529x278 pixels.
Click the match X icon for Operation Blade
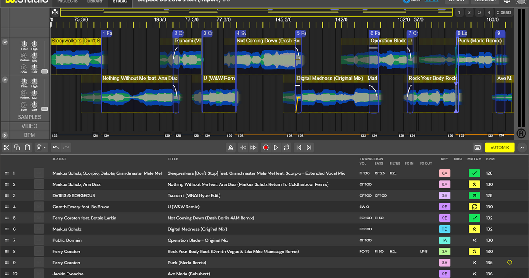[474, 240]
